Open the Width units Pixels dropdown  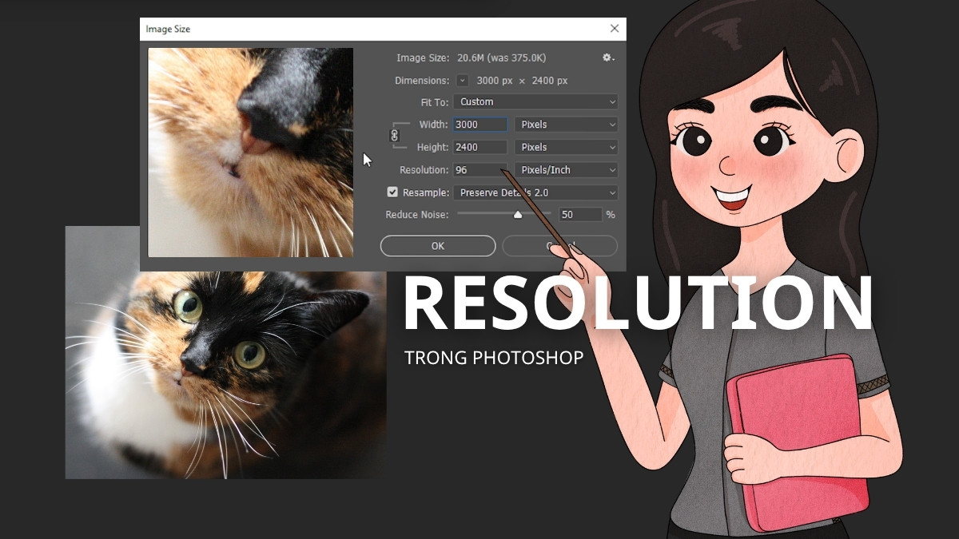[566, 125]
